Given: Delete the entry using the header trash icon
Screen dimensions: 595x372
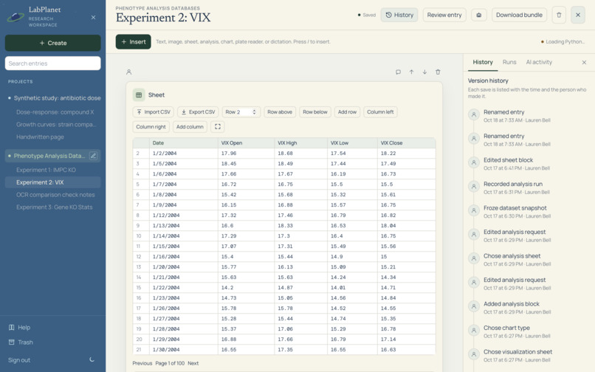Looking at the screenshot, I should [x=559, y=15].
